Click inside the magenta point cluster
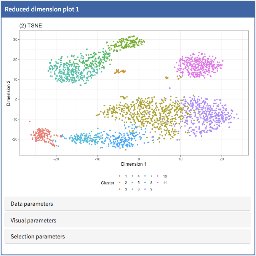This screenshot has height=256, width=256. [x=198, y=66]
